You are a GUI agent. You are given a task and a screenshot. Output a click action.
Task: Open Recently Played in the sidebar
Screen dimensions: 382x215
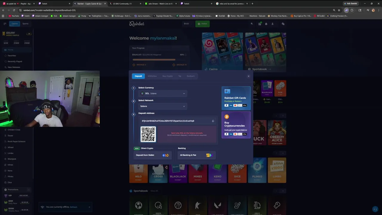(x=17, y=62)
